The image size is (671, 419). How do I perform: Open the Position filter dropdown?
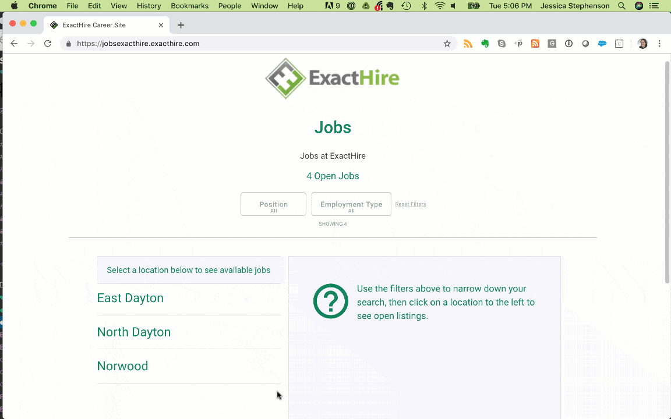[273, 204]
